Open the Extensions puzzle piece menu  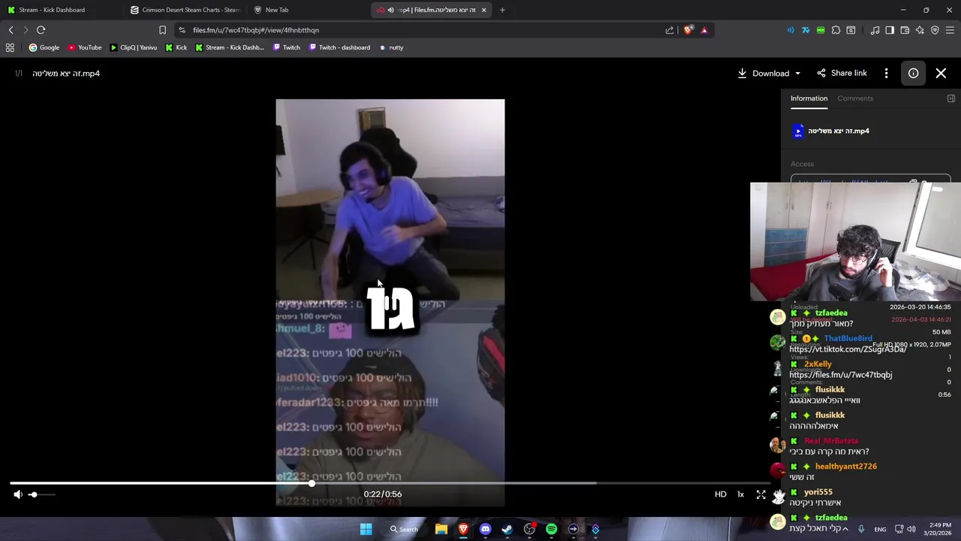click(x=836, y=30)
